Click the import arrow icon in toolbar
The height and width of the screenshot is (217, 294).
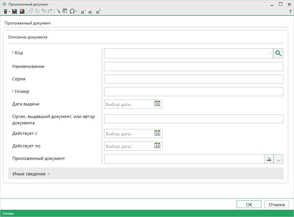click(65, 11)
